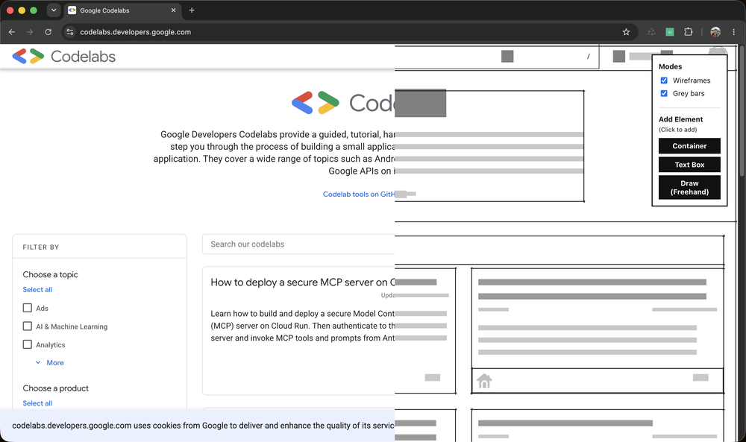Uncheck the Wireframes mode checkbox

click(664, 80)
